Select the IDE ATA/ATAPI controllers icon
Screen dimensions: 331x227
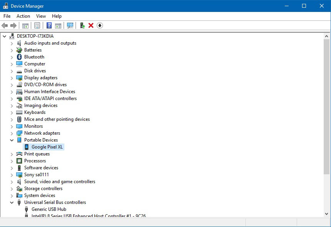click(19, 99)
